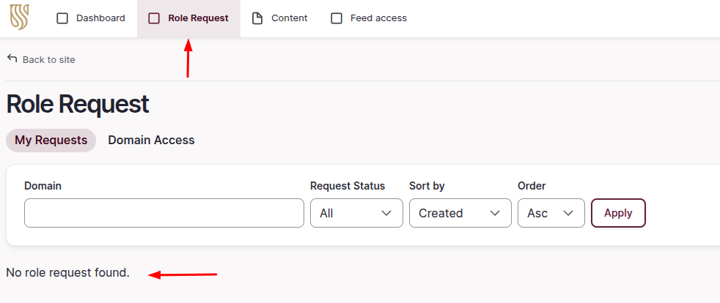The height and width of the screenshot is (303, 720).
Task: Follow the Back to site link
Action: 48,60
